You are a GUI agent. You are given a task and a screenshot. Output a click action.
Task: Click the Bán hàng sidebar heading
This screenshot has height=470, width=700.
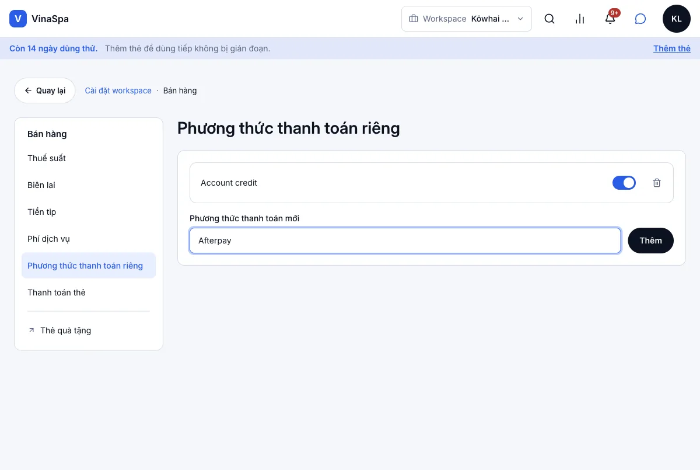47,134
